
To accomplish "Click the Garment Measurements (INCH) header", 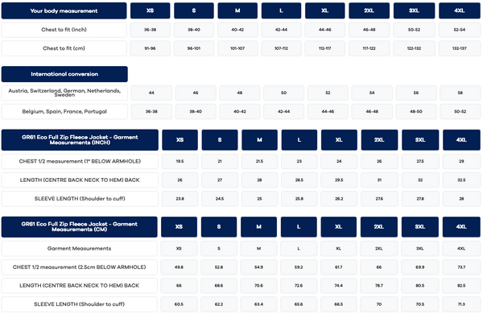I will [x=80, y=140].
